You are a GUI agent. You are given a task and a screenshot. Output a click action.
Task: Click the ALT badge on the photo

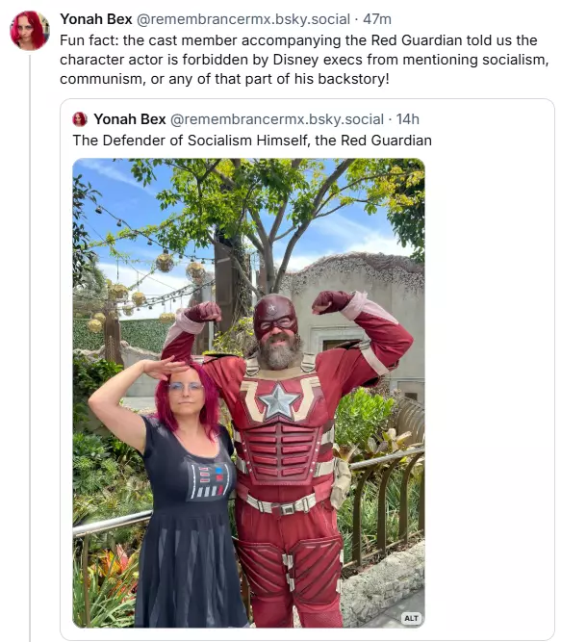pos(411,618)
